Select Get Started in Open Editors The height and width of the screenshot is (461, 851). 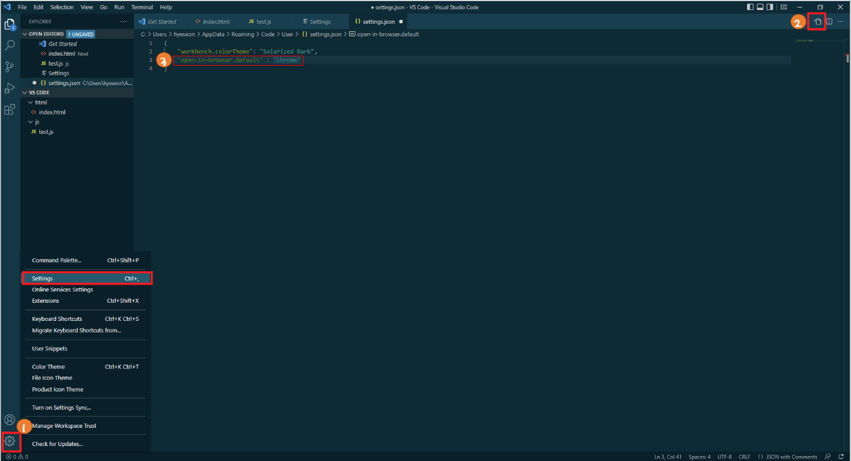pyautogui.click(x=77, y=44)
